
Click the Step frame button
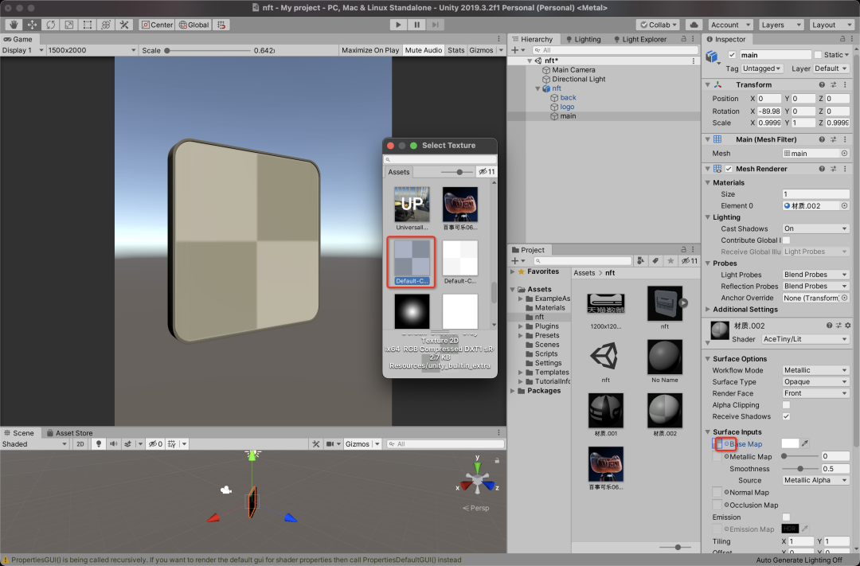(x=436, y=25)
